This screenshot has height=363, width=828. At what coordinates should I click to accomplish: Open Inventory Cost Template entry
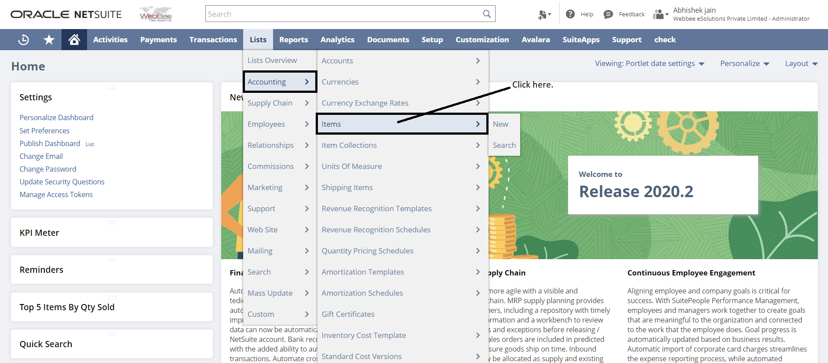click(x=402, y=335)
